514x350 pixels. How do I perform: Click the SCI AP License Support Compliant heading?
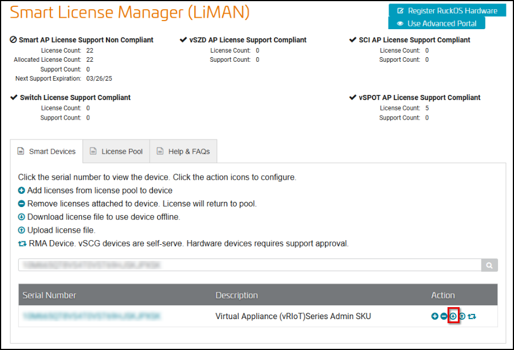(x=414, y=40)
